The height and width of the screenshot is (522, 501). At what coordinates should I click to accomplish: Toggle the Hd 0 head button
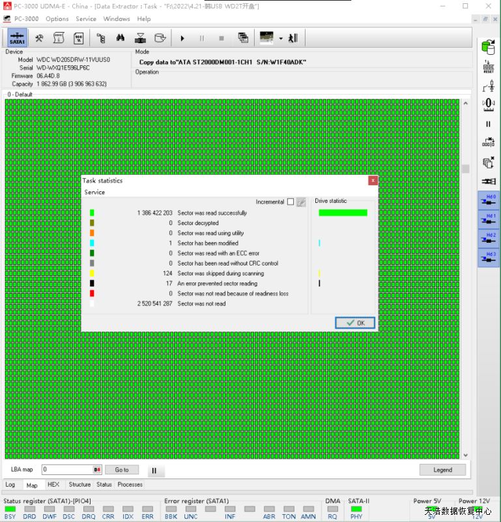point(489,200)
